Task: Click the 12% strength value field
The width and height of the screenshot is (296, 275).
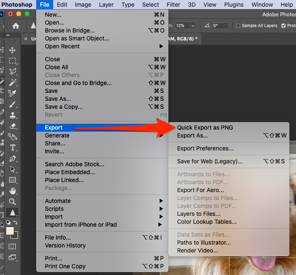Action: 183,25
